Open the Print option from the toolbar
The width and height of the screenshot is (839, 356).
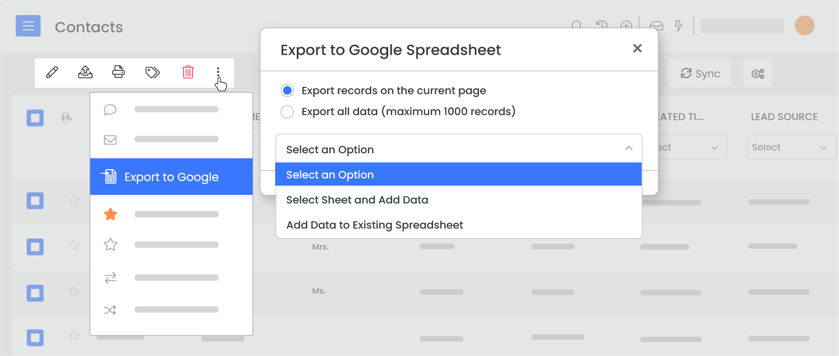tap(118, 73)
